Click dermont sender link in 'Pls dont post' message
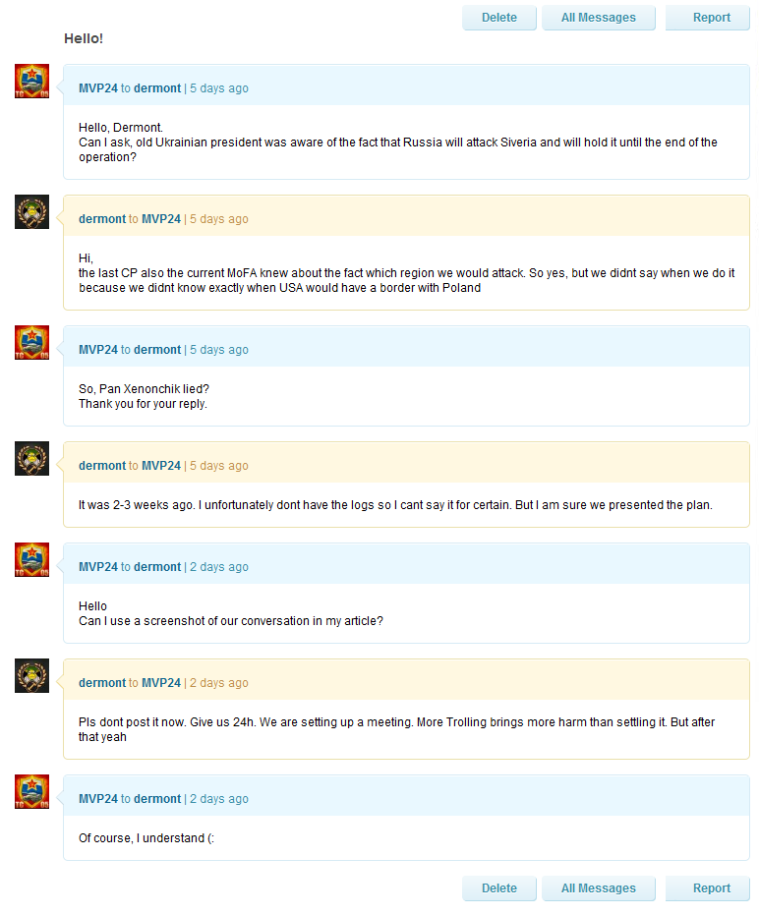This screenshot has height=915, width=759. (x=102, y=683)
